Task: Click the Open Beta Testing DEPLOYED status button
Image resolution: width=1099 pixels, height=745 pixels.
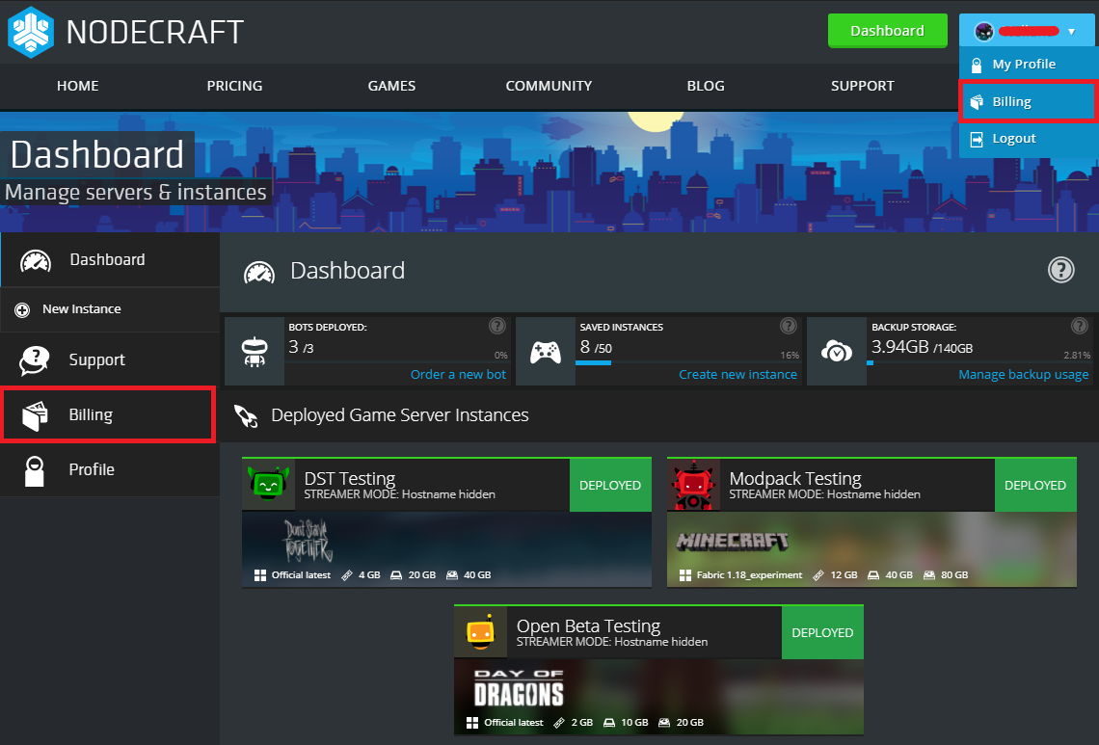Action: pos(822,632)
